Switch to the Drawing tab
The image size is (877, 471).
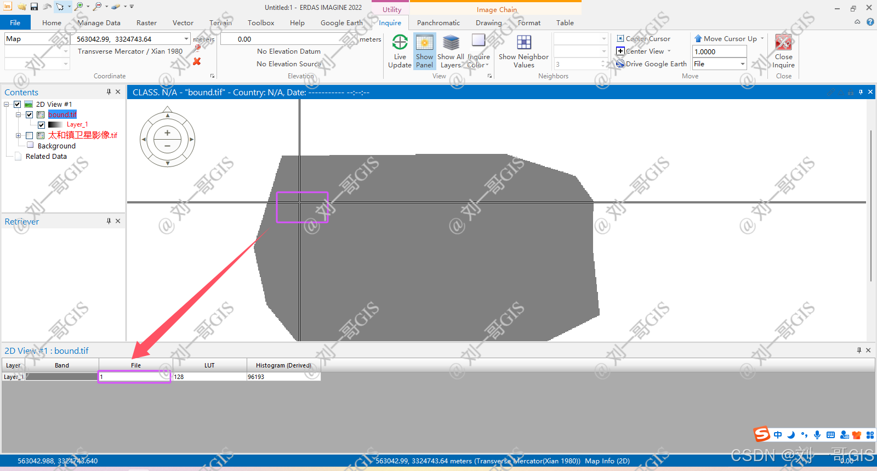point(488,22)
